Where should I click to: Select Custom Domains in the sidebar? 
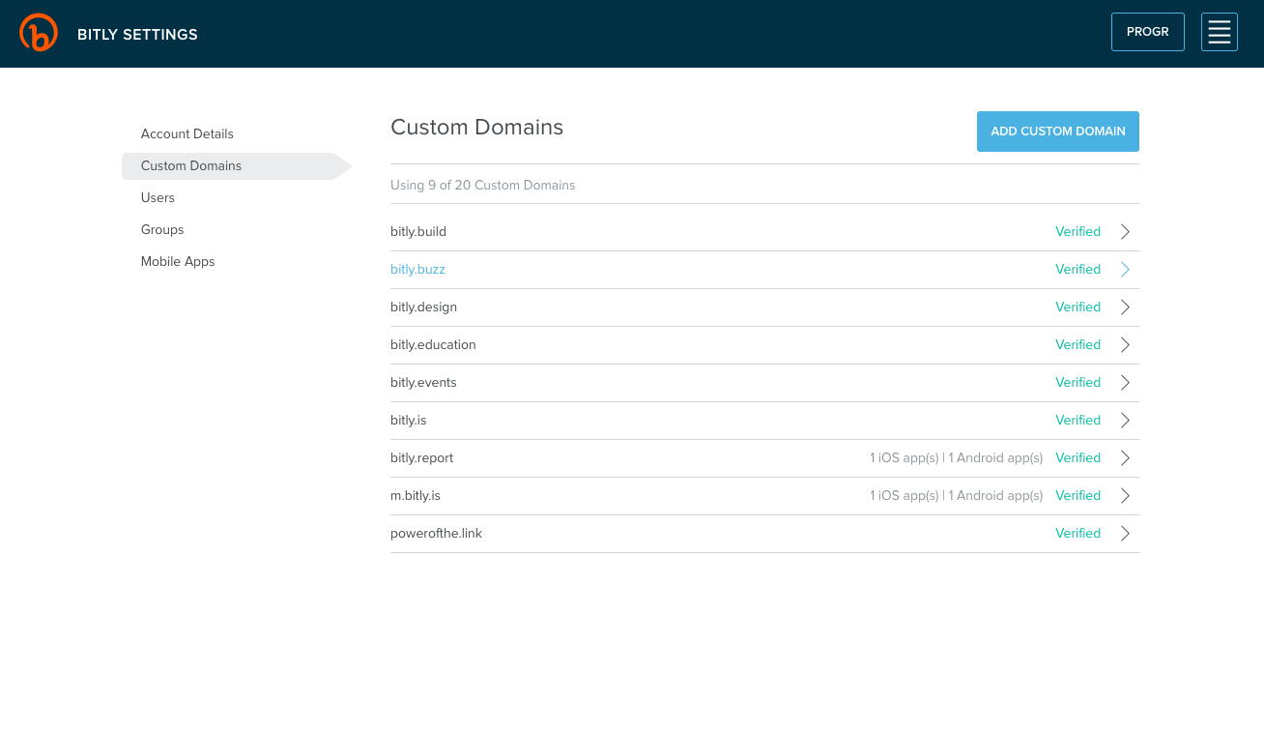[x=191, y=166]
